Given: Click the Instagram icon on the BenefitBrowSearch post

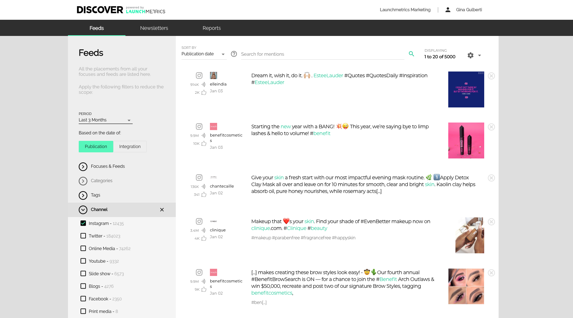Looking at the screenshot, I should click(199, 272).
